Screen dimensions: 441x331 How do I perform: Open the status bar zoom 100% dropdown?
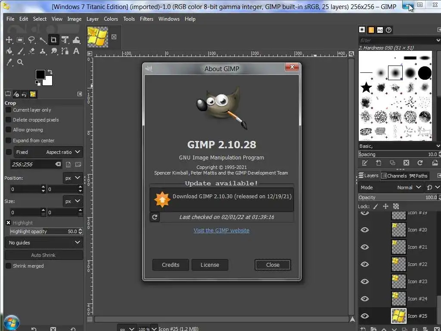click(x=154, y=329)
